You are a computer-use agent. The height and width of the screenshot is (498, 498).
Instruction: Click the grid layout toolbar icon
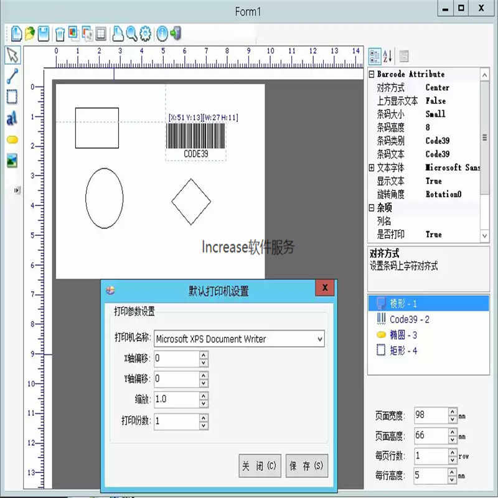coord(101,34)
